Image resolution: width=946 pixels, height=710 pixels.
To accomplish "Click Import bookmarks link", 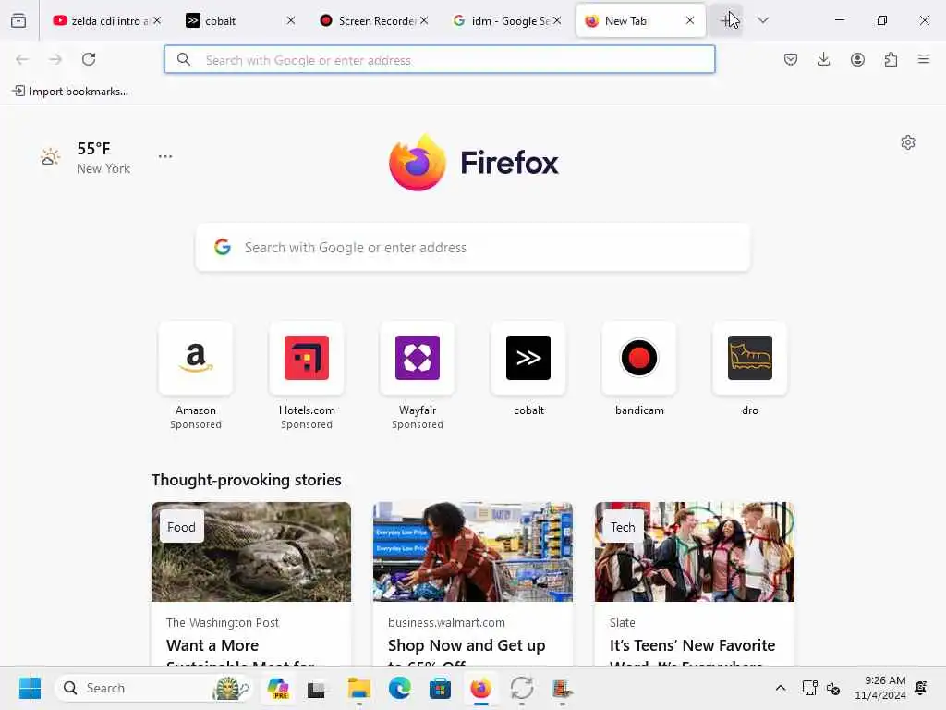I will coord(70,92).
